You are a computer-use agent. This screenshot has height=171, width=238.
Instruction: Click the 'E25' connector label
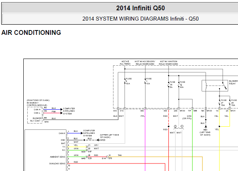click(90, 158)
